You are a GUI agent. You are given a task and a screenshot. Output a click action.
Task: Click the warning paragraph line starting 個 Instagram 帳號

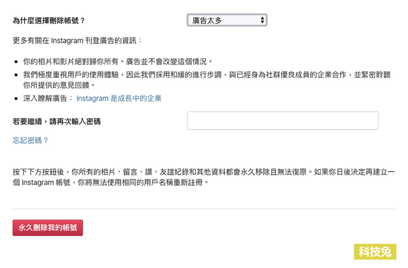(x=111, y=182)
